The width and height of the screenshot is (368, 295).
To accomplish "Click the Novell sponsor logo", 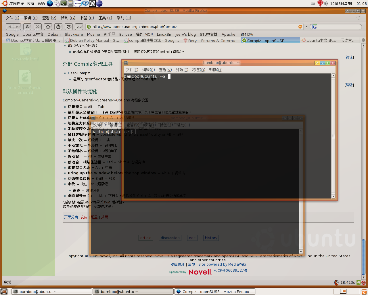I will 200,272.
